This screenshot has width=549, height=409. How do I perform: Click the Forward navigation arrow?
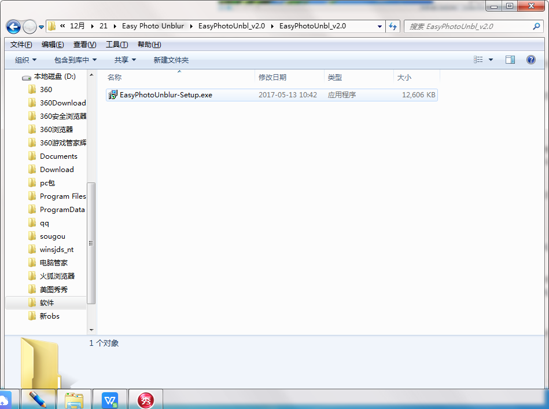click(x=30, y=27)
